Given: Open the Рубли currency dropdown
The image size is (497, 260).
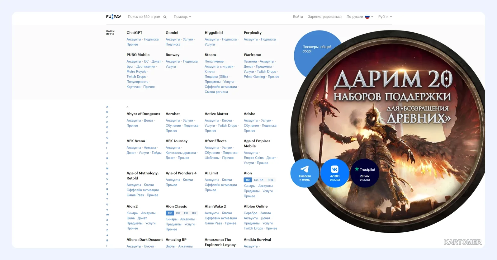Looking at the screenshot, I should click(x=385, y=17).
